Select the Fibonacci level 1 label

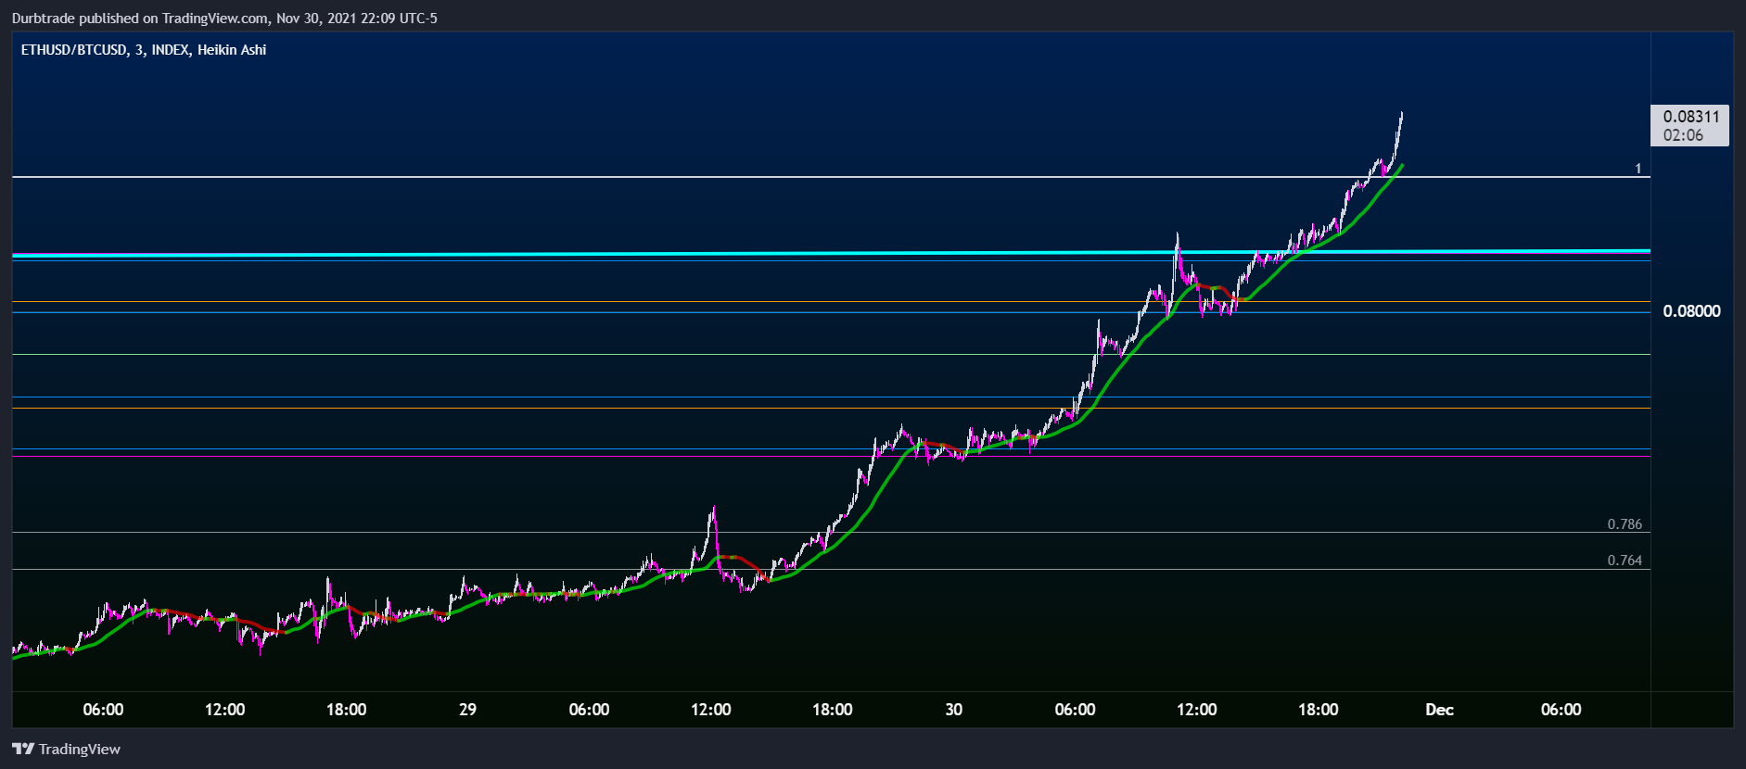[1638, 169]
